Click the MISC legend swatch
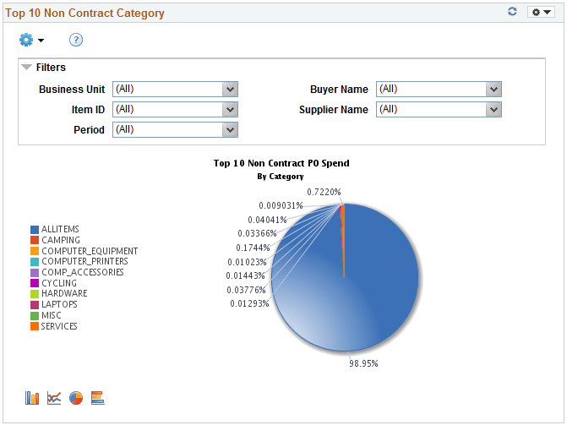This screenshot has width=567, height=425. pyautogui.click(x=35, y=315)
